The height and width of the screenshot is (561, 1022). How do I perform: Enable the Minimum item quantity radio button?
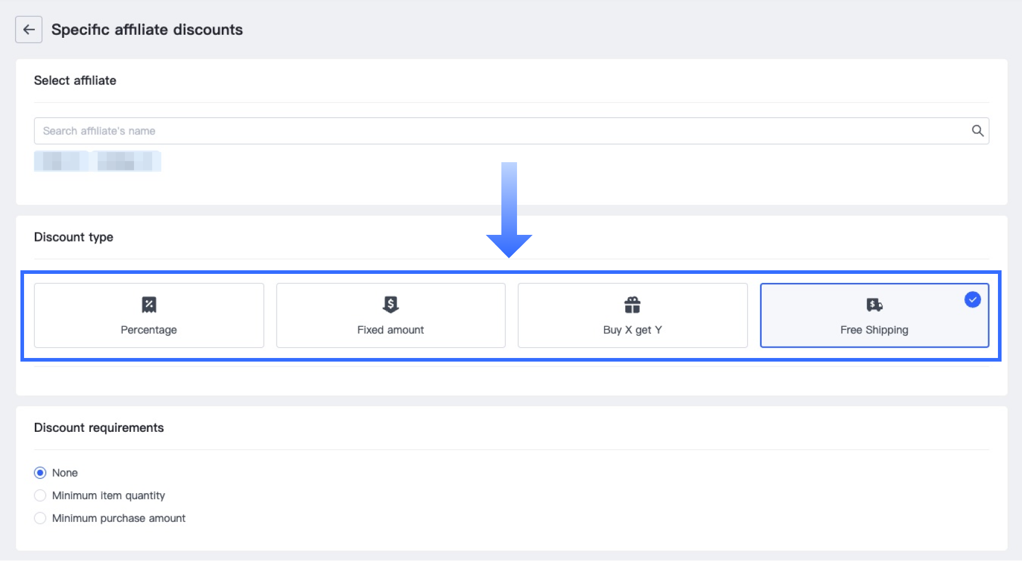[x=40, y=496]
